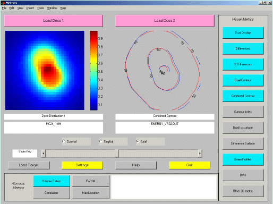Click the MC24_1MM filename field
273x204 pixels.
click(x=54, y=127)
